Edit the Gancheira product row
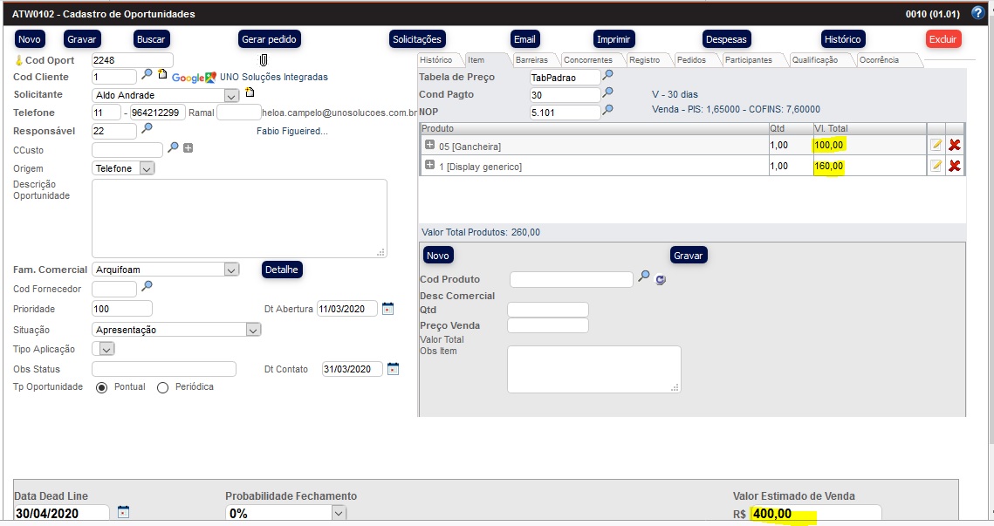Image resolution: width=994 pixels, height=526 pixels. coord(936,146)
